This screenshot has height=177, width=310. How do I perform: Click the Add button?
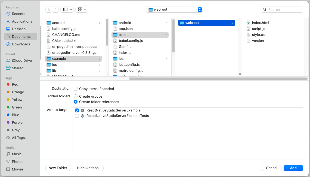293,168
